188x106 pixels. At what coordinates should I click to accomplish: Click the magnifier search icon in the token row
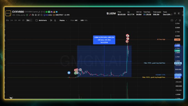[42, 15]
